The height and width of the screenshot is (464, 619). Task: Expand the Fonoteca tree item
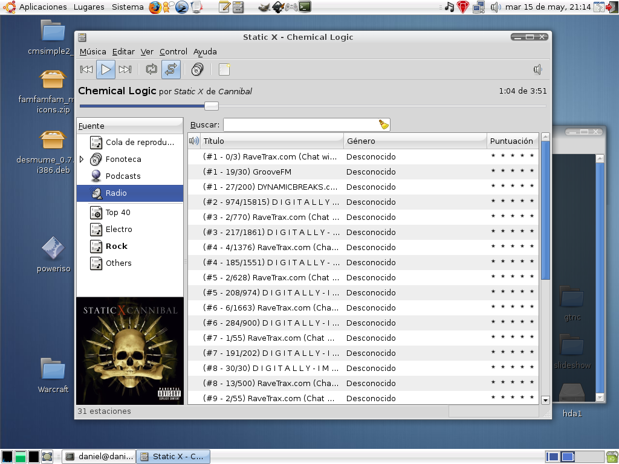(x=82, y=159)
